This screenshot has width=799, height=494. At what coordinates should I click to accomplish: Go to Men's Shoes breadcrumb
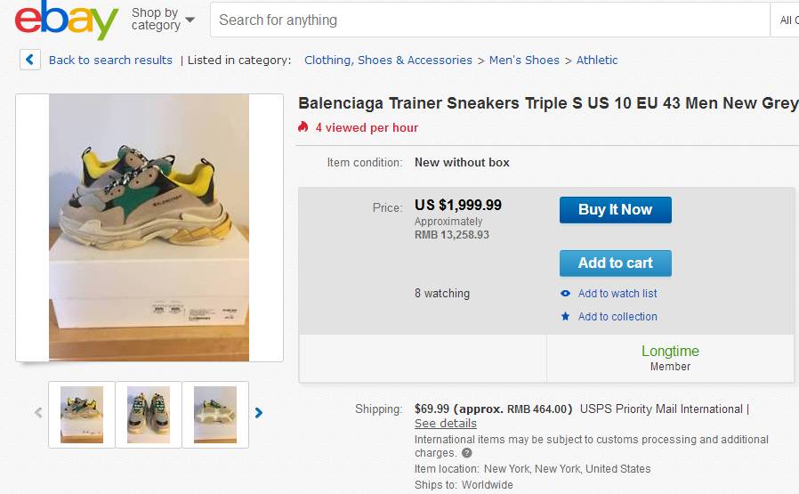click(x=524, y=61)
